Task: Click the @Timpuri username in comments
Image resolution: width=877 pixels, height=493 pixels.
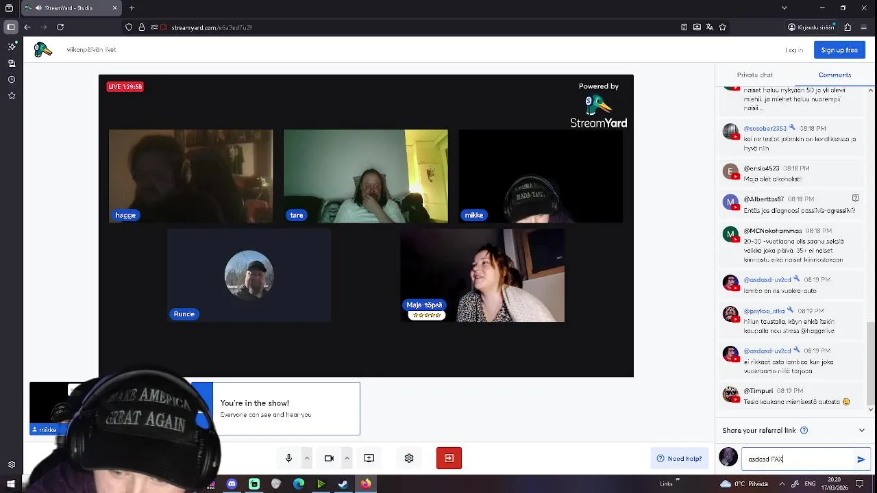Action: click(758, 391)
